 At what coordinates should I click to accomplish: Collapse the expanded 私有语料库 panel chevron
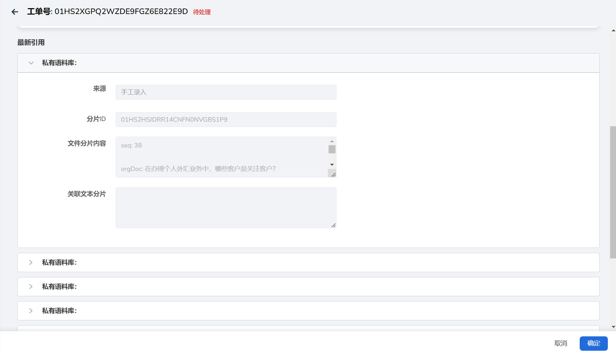pyautogui.click(x=31, y=63)
